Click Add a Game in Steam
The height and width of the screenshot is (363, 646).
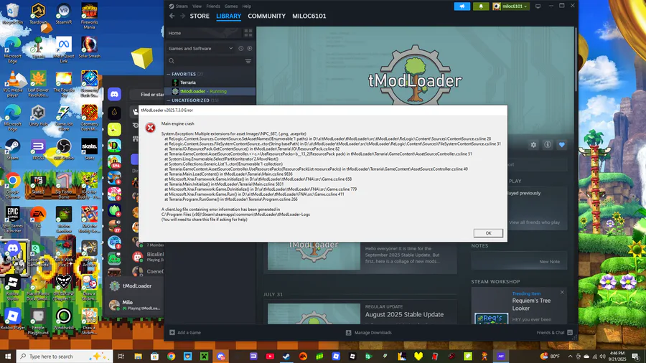(185, 333)
